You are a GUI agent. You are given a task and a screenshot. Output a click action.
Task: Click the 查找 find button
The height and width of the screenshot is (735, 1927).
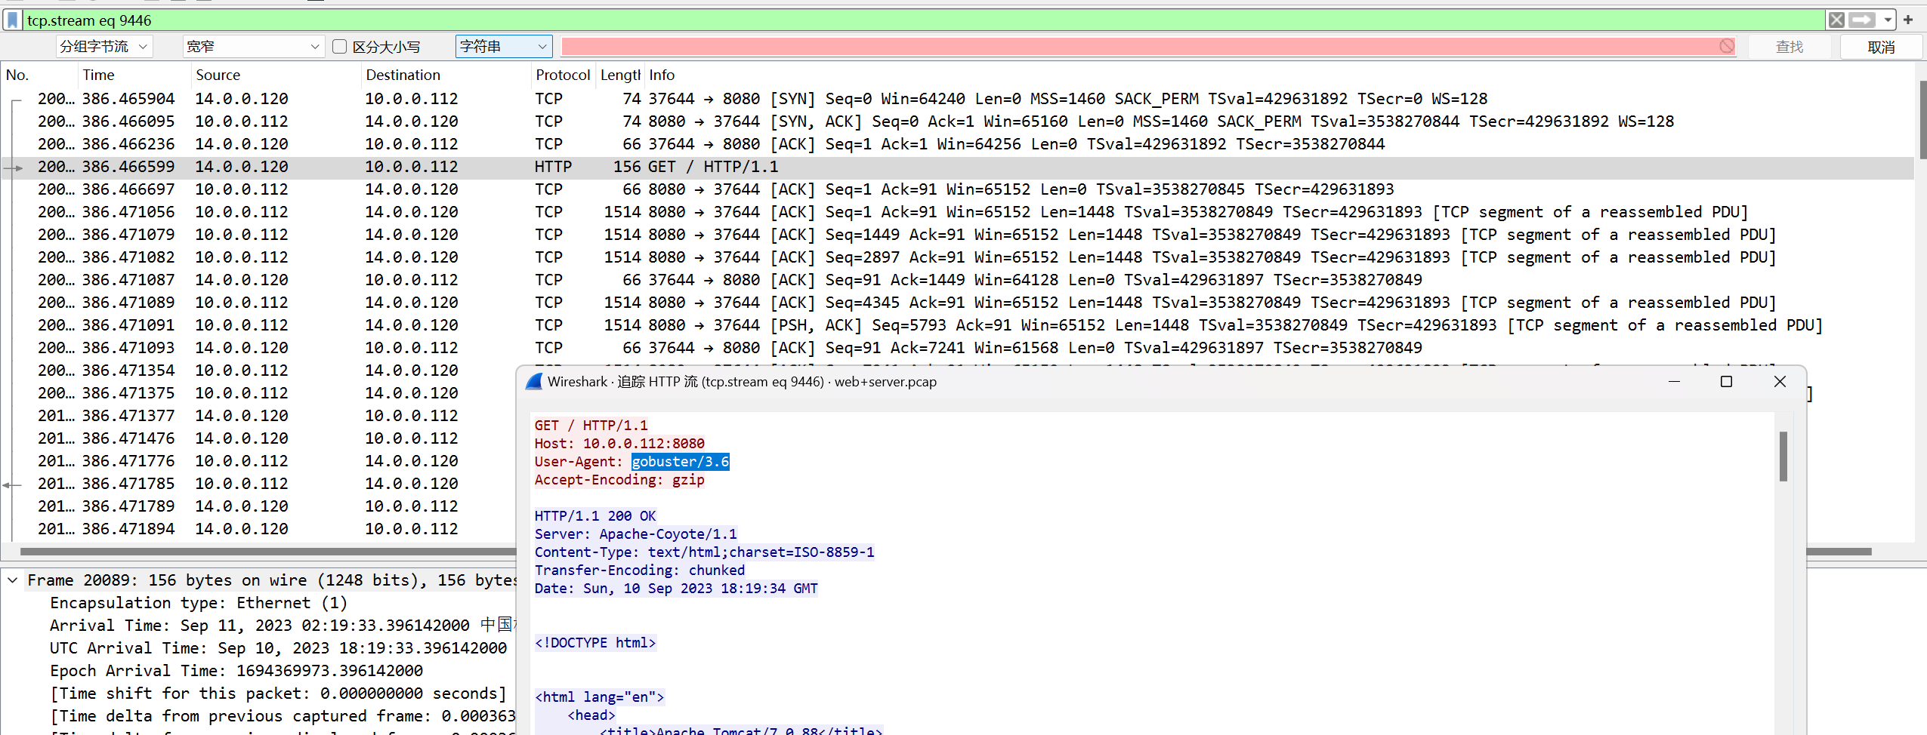pos(1790,46)
